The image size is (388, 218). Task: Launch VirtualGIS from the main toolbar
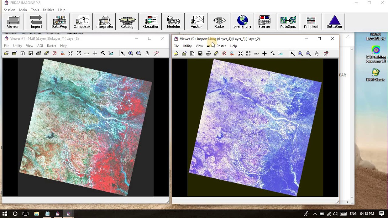pos(242,22)
